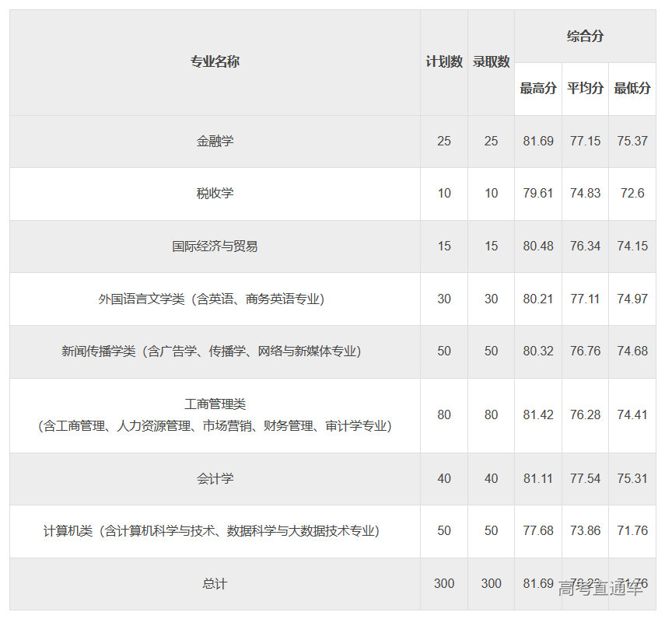Select the 会计学 major name cell

click(x=215, y=479)
